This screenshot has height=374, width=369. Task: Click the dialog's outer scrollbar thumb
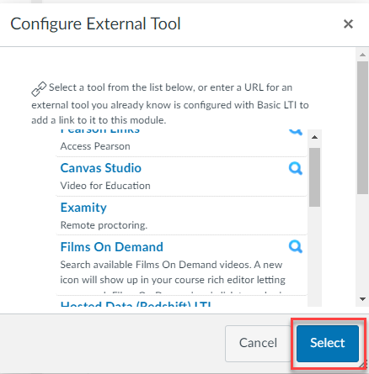pos(362,128)
